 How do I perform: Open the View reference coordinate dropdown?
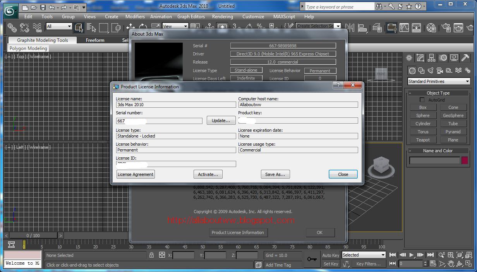175,26
